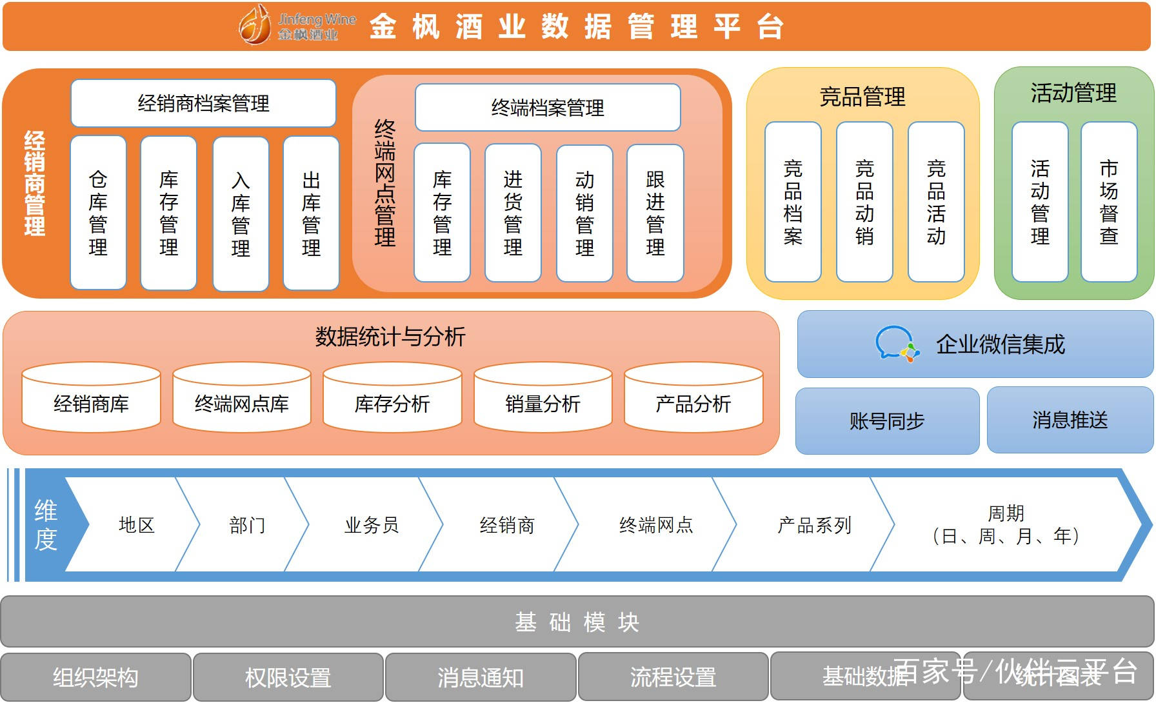
Task: Select the 市场督查 module box
Action: (x=1109, y=202)
